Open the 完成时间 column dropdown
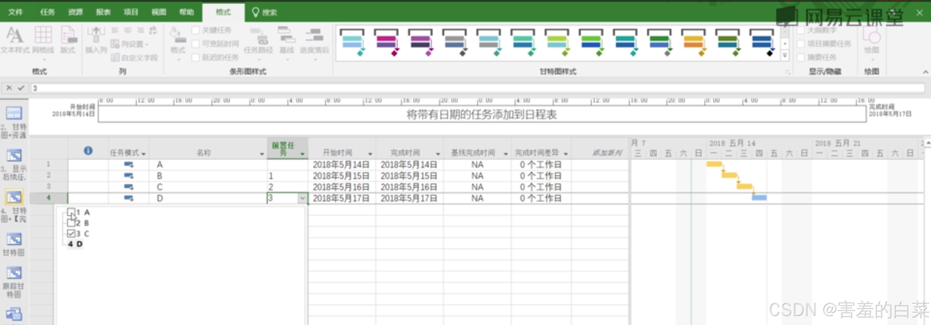Screen dimensions: 931x325 pyautogui.click(x=438, y=154)
